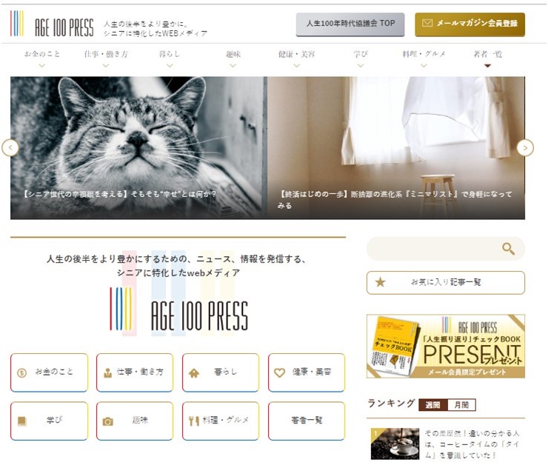548x465 pixels.
Task: Open the 料理・グルメ tile with fork icon
Action: pyautogui.click(x=221, y=421)
